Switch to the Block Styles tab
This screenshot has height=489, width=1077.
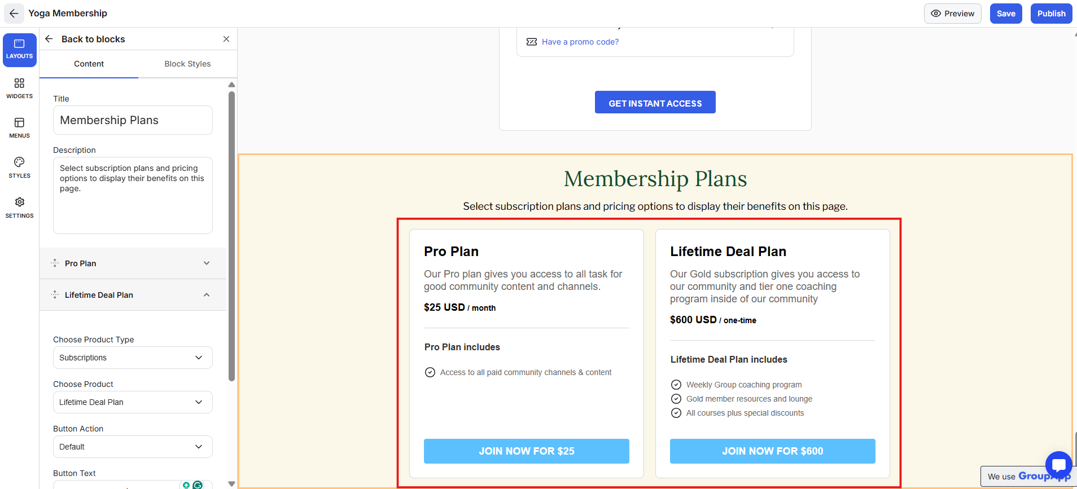coord(187,64)
